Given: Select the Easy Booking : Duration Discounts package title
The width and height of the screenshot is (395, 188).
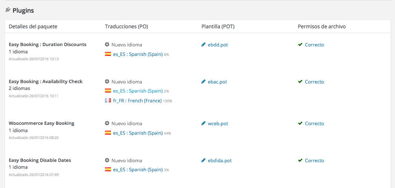Looking at the screenshot, I should (48, 45).
